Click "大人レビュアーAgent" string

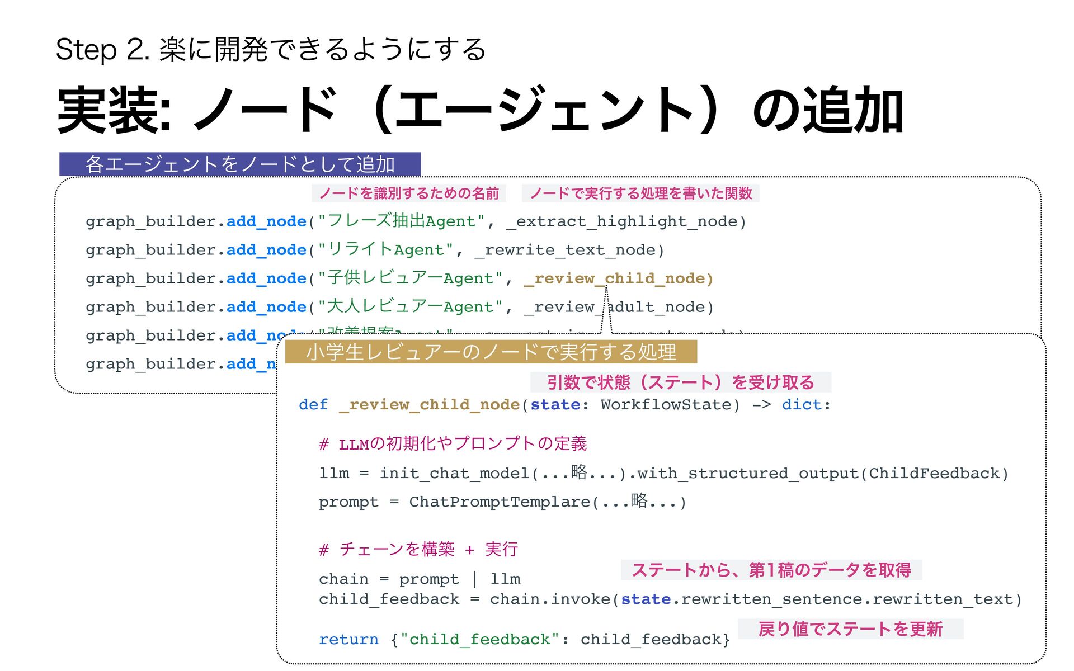[x=410, y=307]
